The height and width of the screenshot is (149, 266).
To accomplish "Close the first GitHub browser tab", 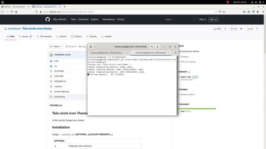I will (29, 7).
